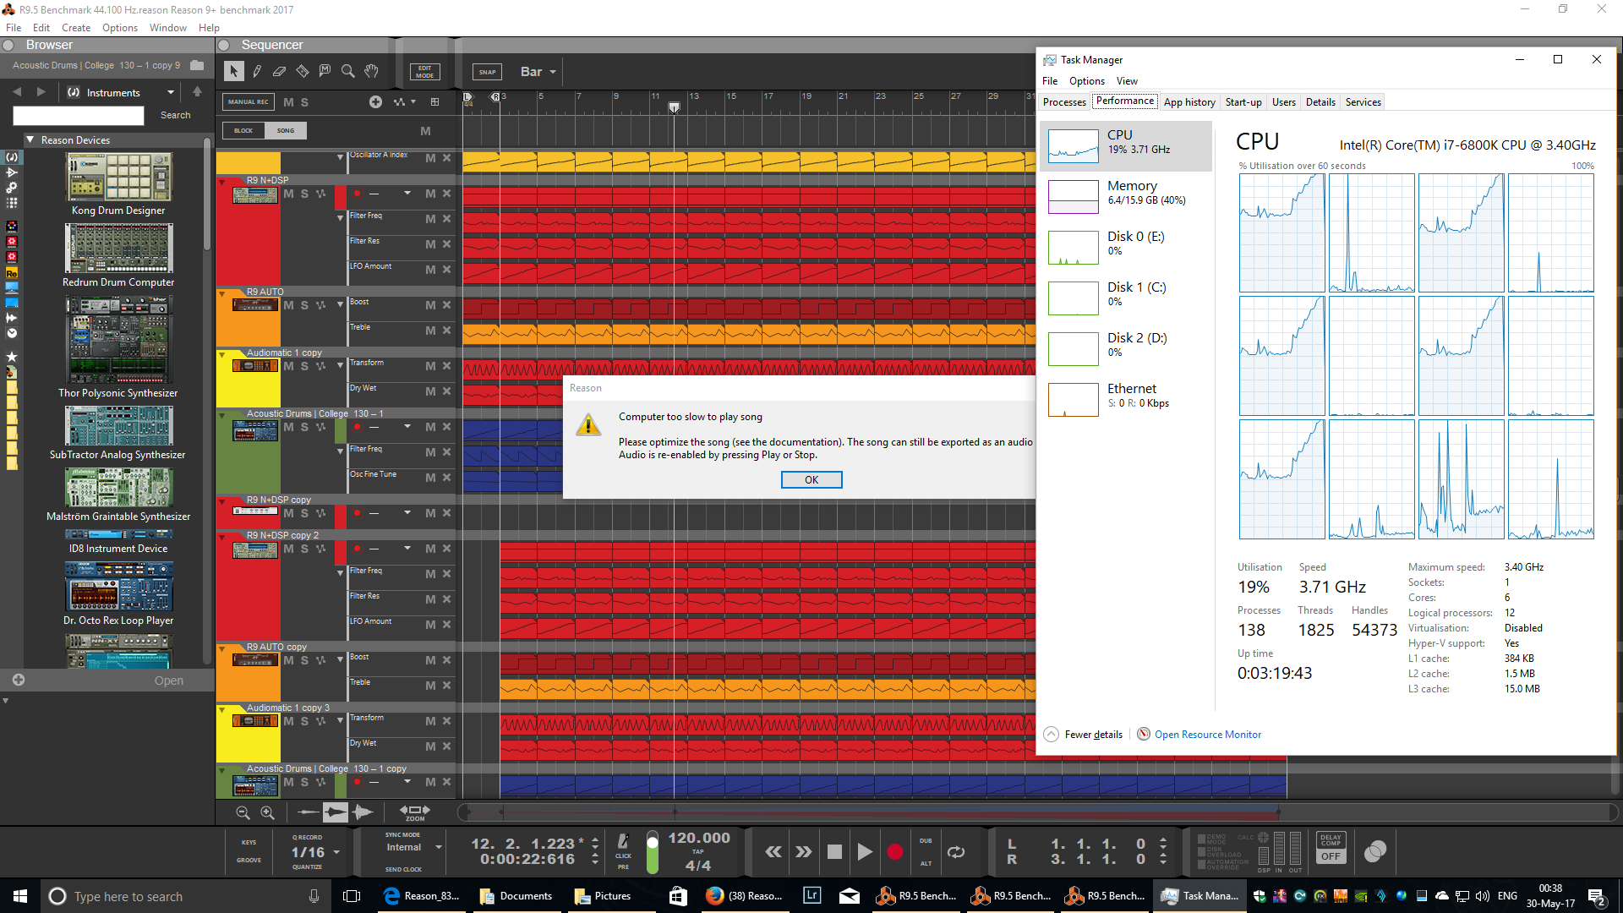Image resolution: width=1623 pixels, height=913 pixels.
Task: Switch to App history tab
Action: [1189, 102]
